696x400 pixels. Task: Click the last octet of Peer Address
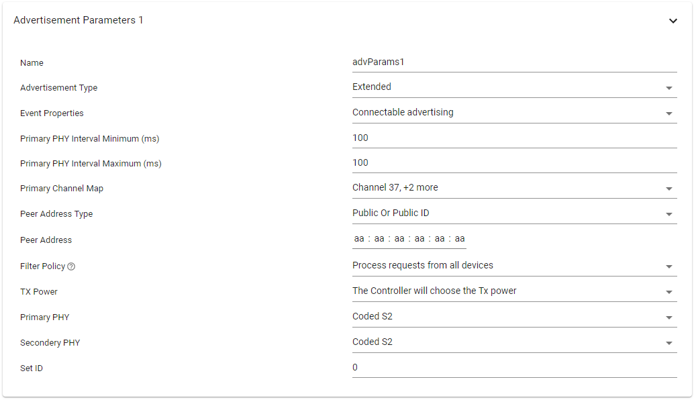[460, 238]
